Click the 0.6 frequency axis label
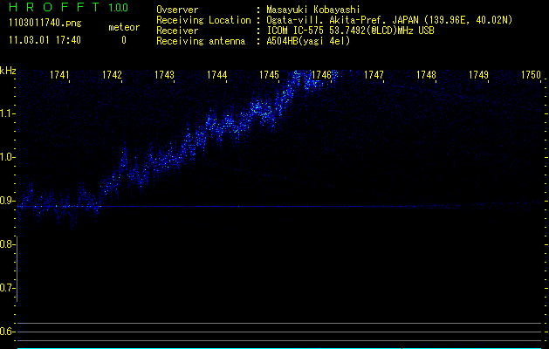This screenshot has width=549, height=349. [8, 331]
